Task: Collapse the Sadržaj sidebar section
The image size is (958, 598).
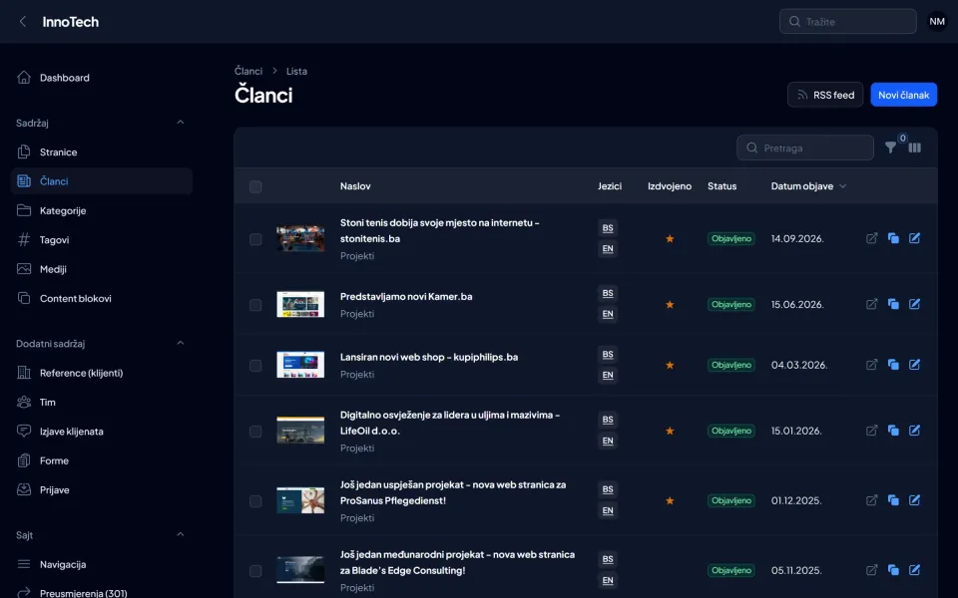Action: (x=181, y=123)
